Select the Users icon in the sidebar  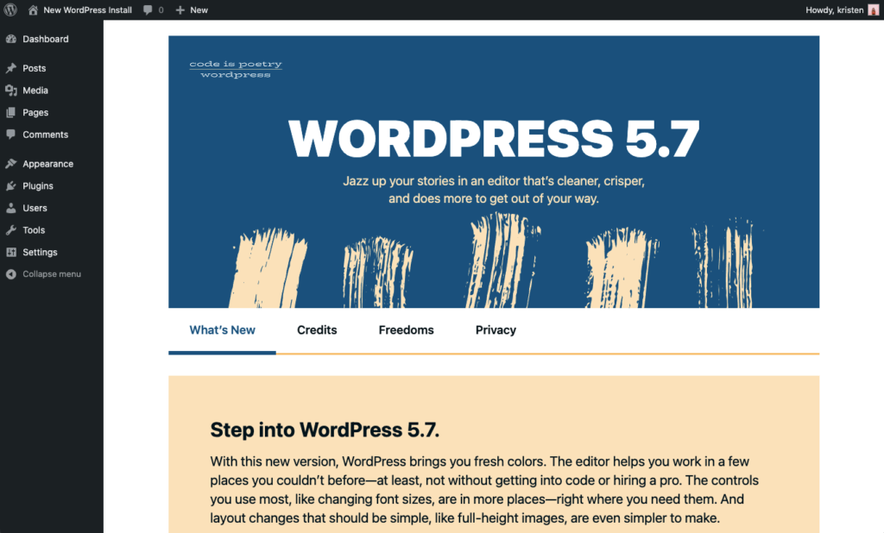(11, 208)
